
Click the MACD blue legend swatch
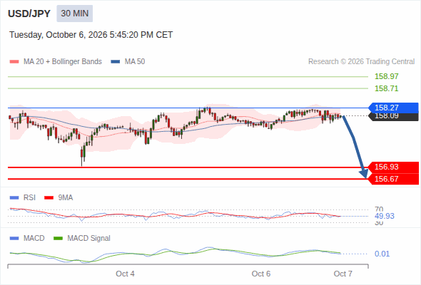point(14,239)
